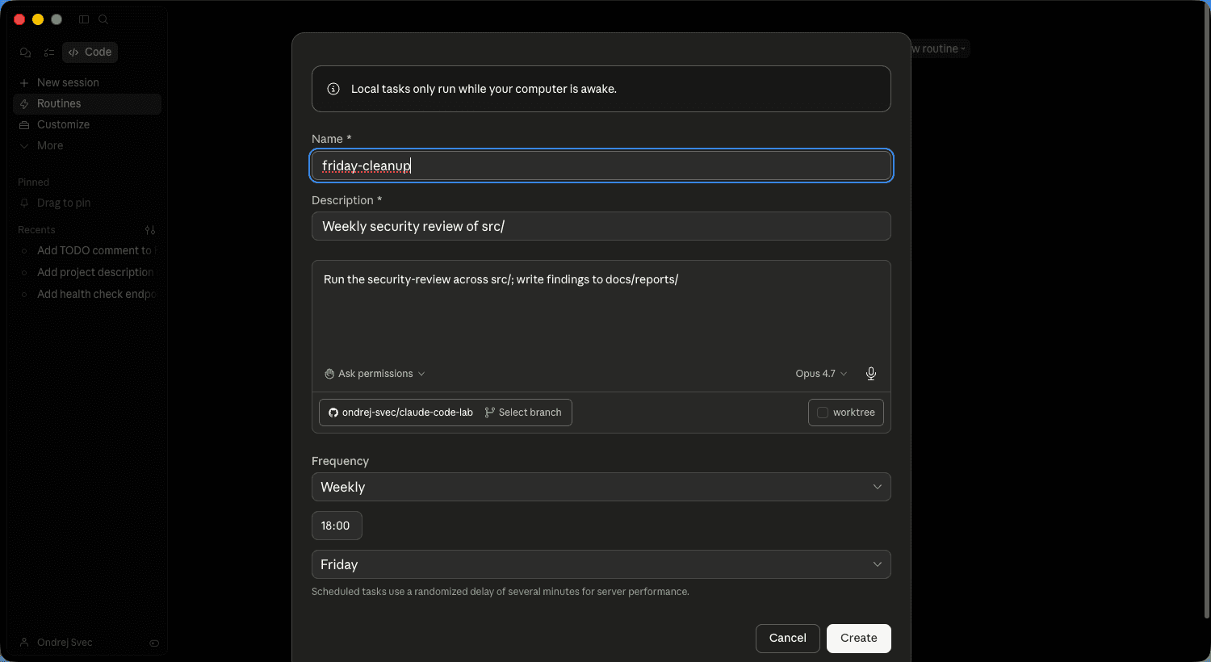This screenshot has width=1211, height=662.
Task: Enable the worktree checkbox
Action: click(x=823, y=412)
